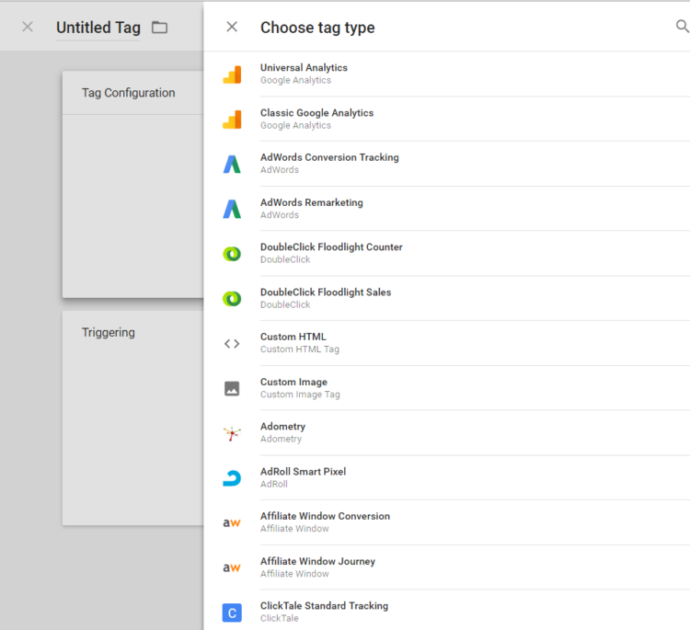Click the Classic Google Analytics icon

click(232, 120)
